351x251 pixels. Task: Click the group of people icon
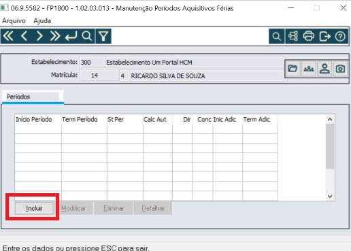pos(309,69)
